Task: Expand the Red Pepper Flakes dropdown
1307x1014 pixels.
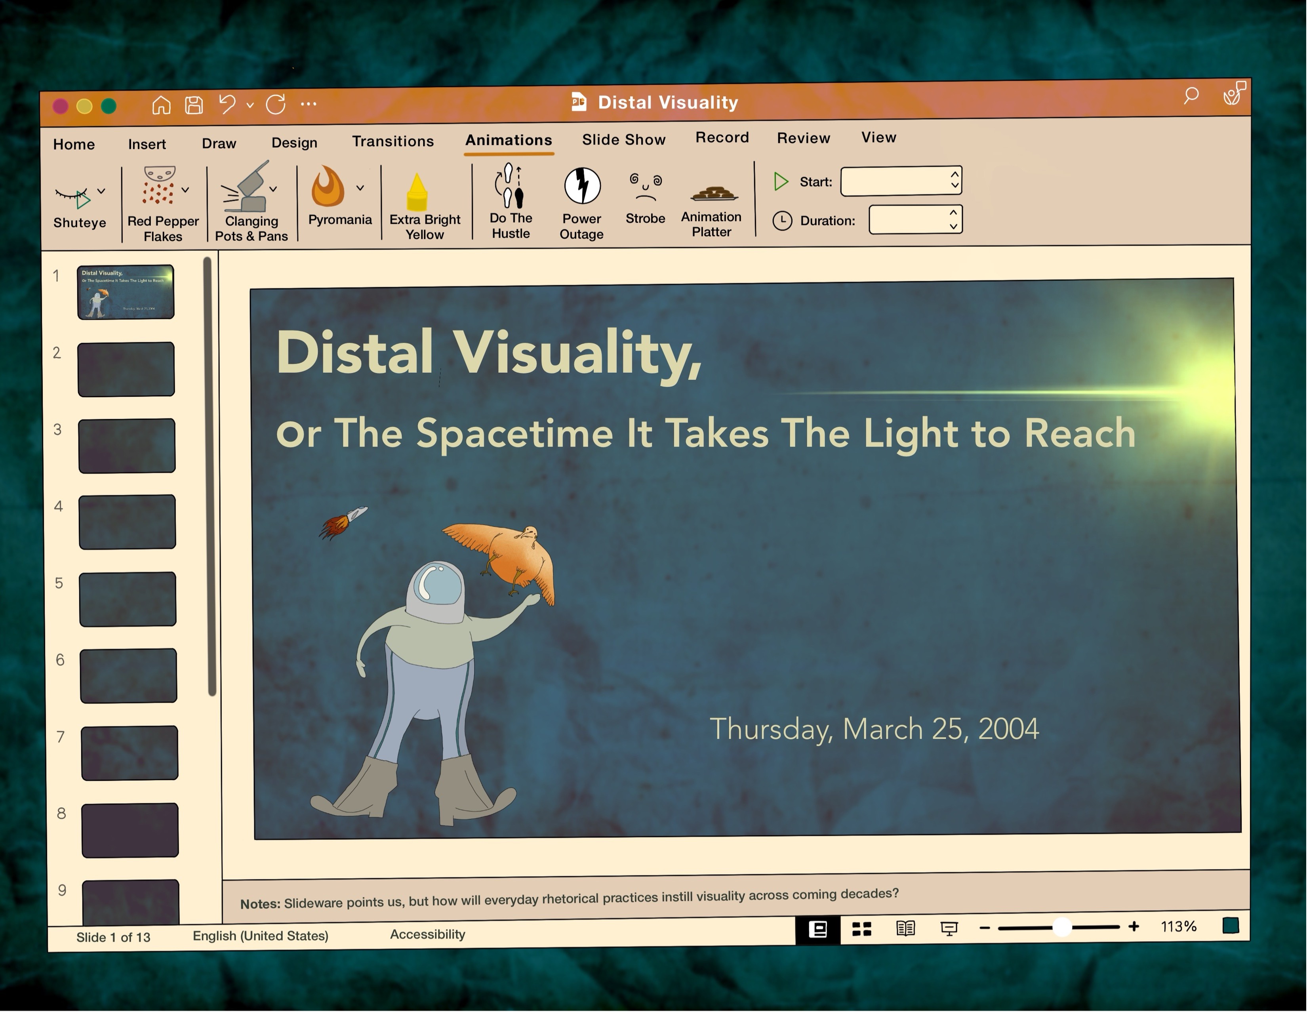Action: pos(185,190)
